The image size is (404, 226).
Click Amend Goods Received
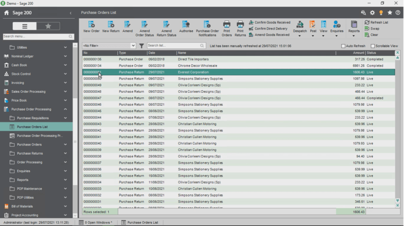[x=269, y=35]
